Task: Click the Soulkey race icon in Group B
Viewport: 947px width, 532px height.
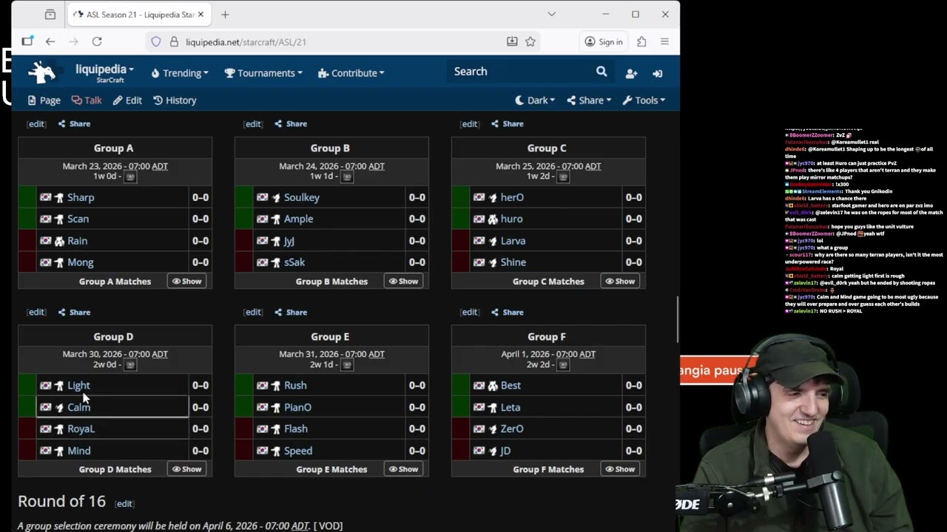Action: 276,198
